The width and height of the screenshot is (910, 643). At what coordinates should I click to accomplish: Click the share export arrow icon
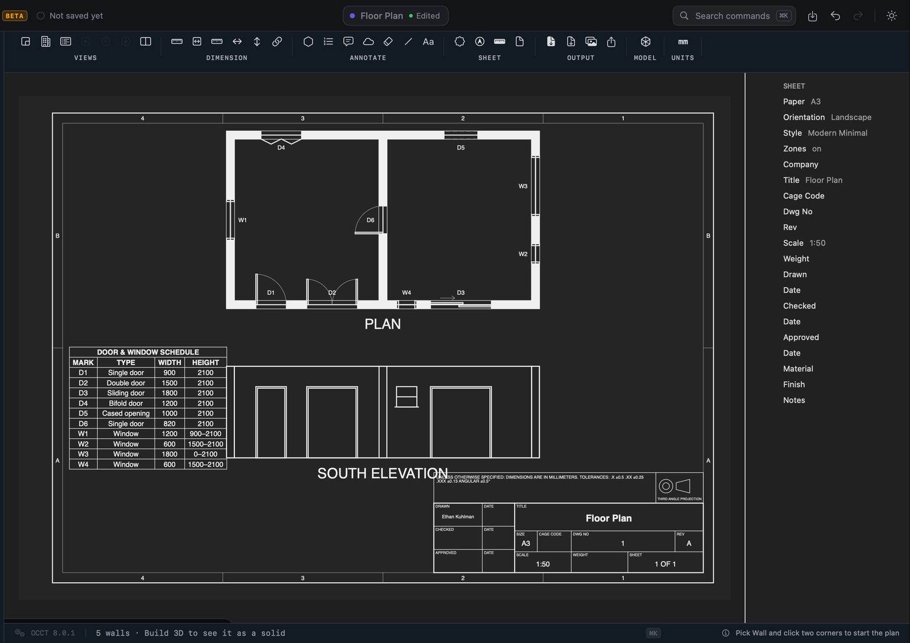[x=611, y=42]
